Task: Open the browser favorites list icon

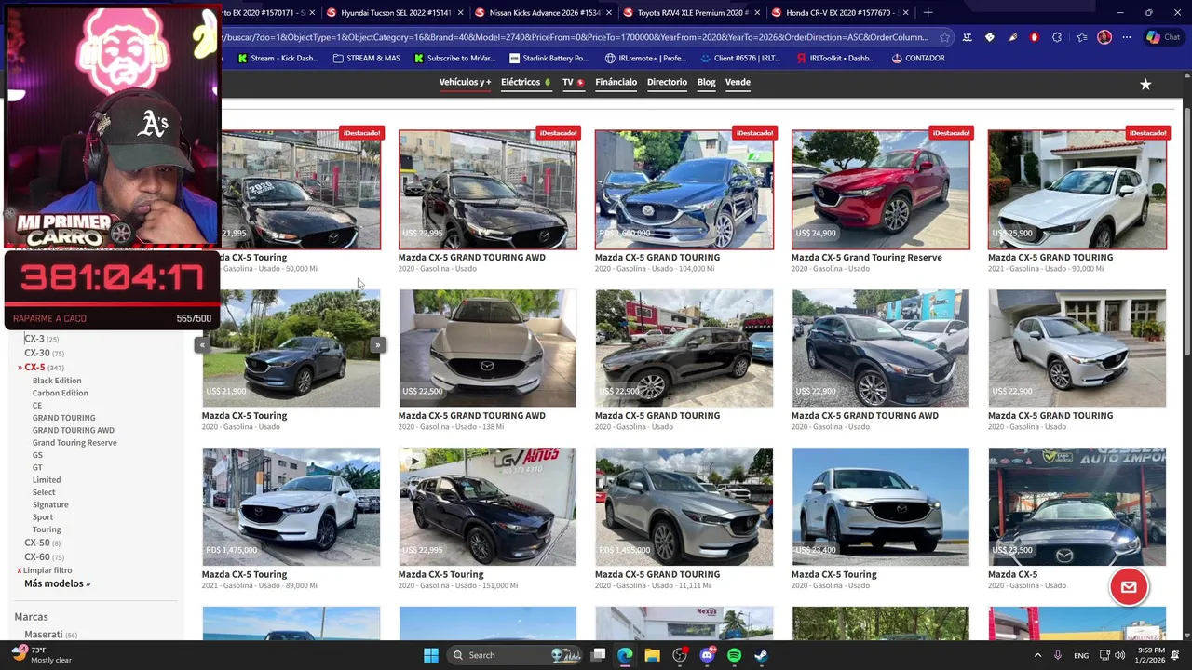Action: [1082, 37]
